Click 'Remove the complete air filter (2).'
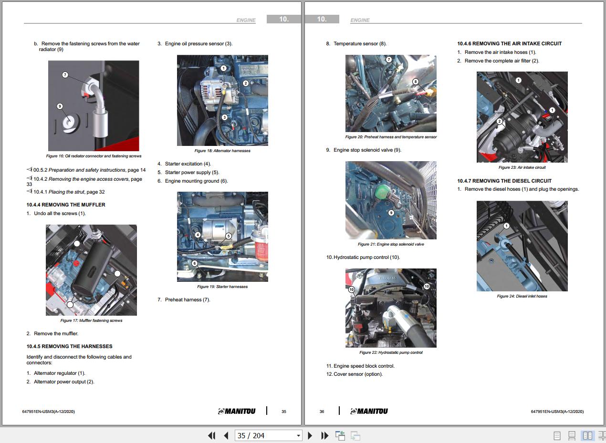The image size is (606, 443). click(x=502, y=61)
